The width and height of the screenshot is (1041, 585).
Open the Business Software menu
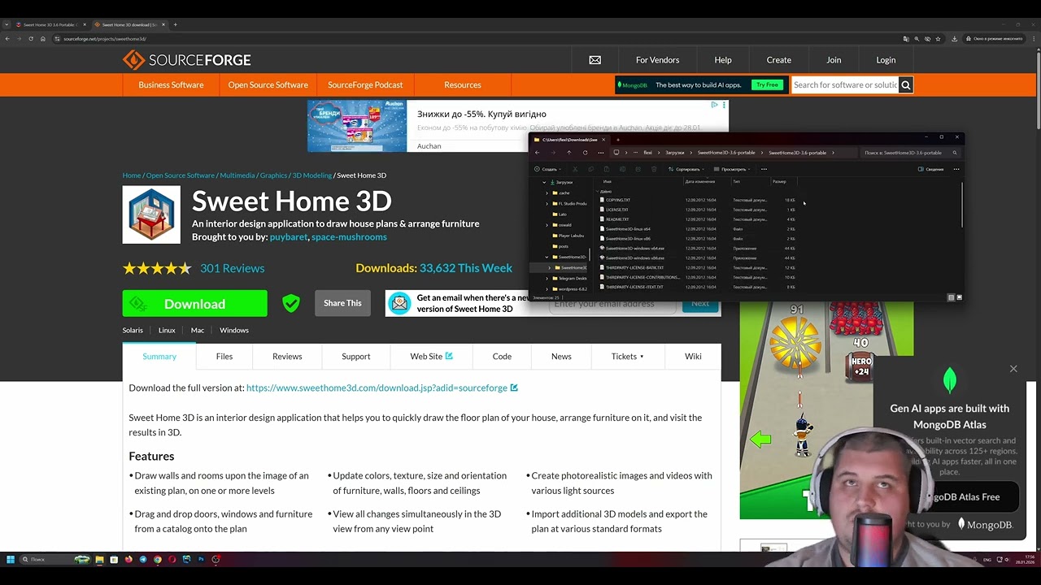pos(171,84)
